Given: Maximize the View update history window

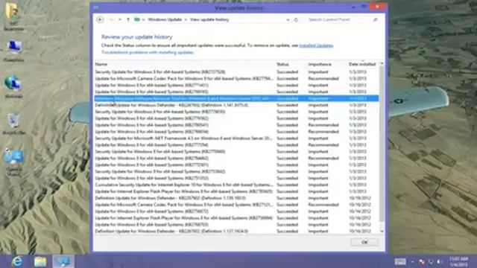Looking at the screenshot, I should tap(364, 7).
